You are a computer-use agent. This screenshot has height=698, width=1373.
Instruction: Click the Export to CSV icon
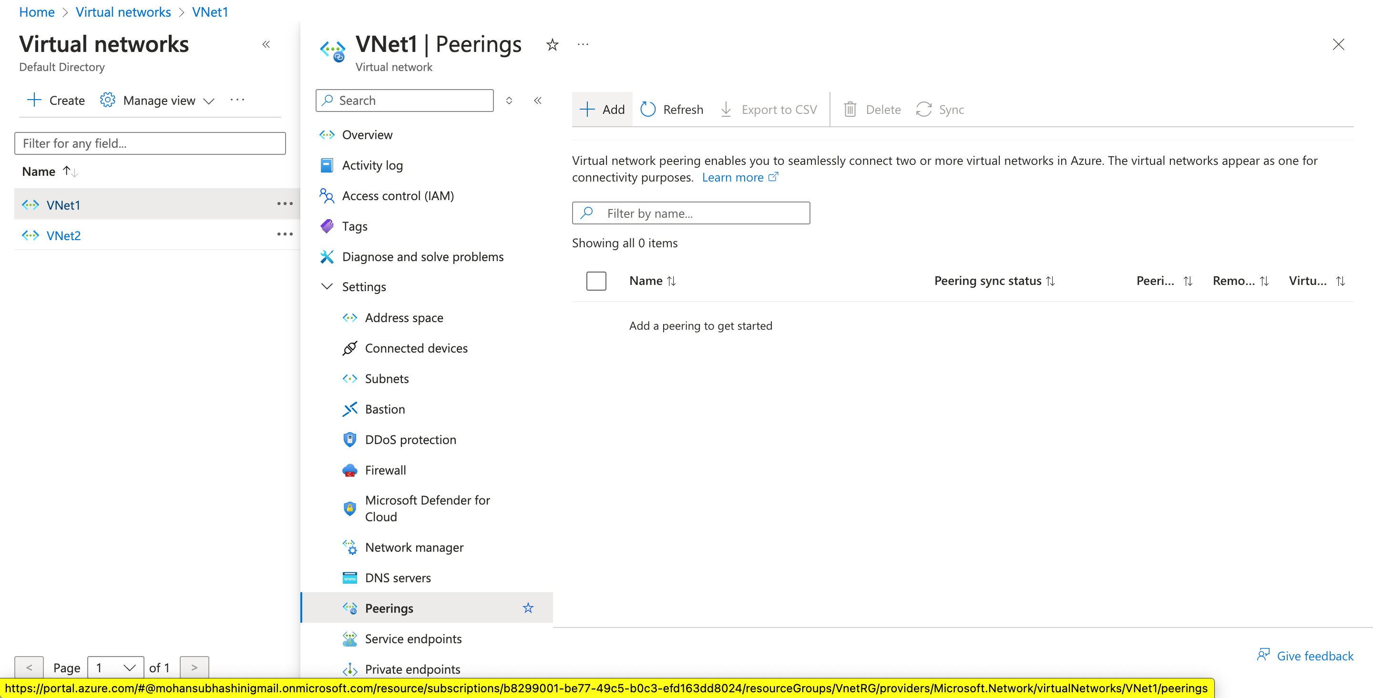click(727, 109)
